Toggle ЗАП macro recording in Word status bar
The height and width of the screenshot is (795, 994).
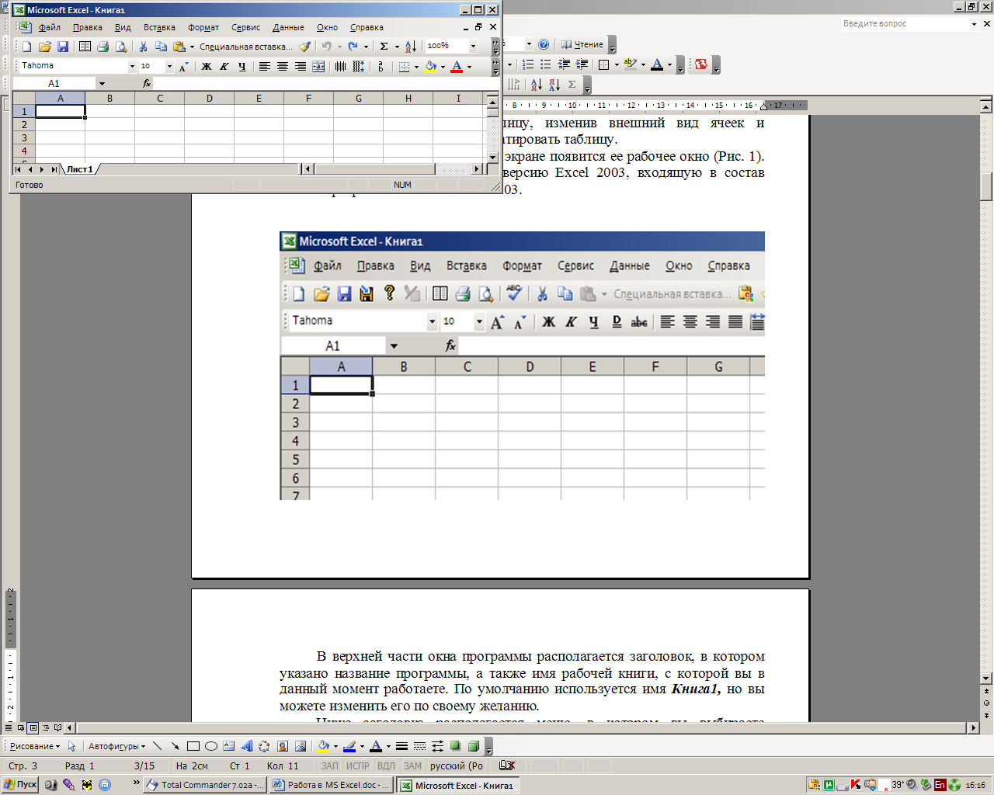[x=330, y=765]
